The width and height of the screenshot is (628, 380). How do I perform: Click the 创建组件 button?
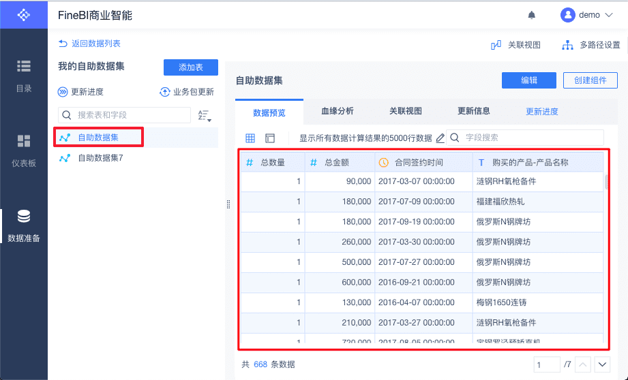(x=590, y=80)
